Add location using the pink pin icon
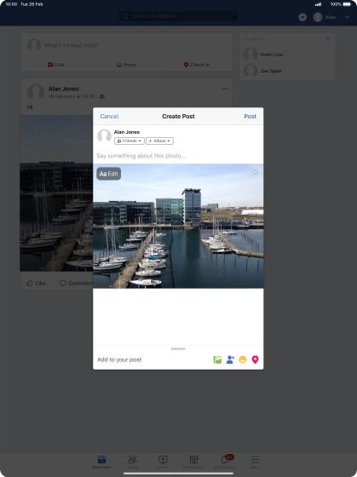Image resolution: width=357 pixels, height=477 pixels. (x=255, y=359)
